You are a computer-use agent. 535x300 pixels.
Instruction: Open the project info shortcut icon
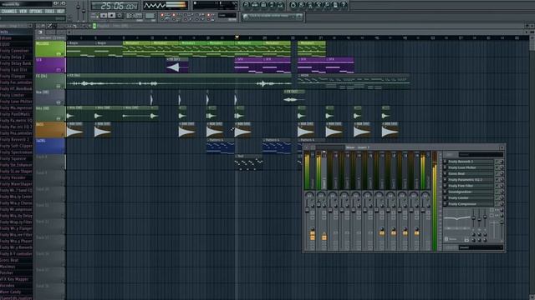point(335,5)
